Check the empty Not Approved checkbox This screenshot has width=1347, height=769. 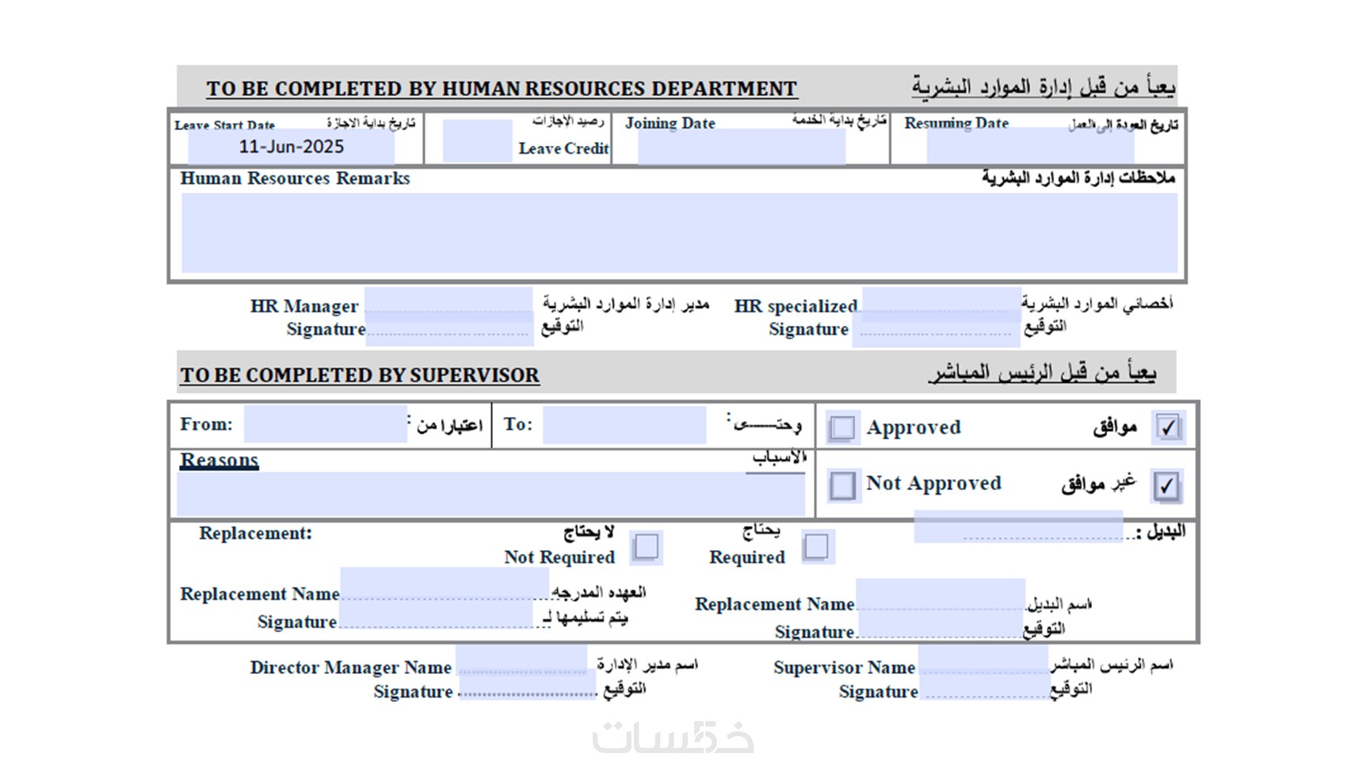[x=841, y=485]
